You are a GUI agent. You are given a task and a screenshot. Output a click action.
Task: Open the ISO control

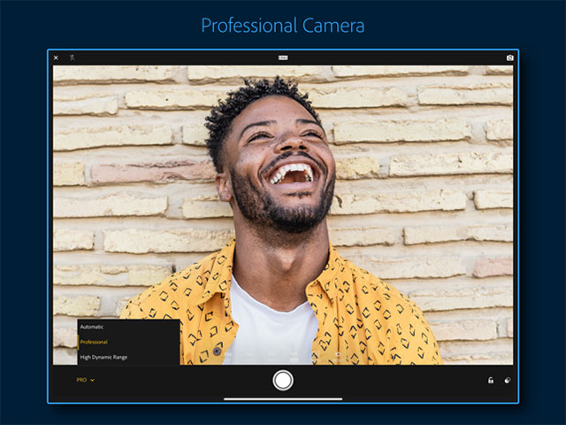point(272,355)
